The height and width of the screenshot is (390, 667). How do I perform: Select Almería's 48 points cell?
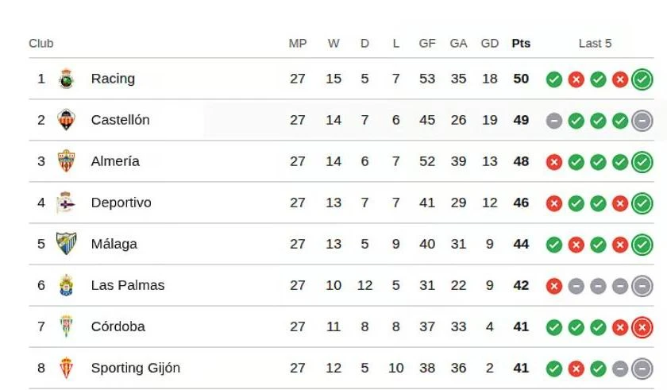pyautogui.click(x=521, y=161)
